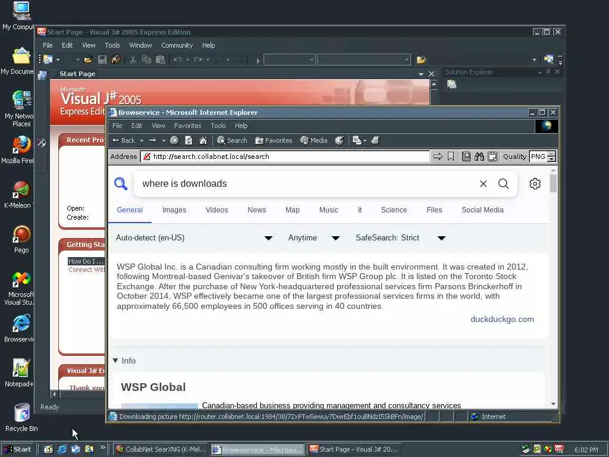Click 'How Do I ...' link on Start Page
Viewport: 609px width, 457px height.
pos(86,262)
